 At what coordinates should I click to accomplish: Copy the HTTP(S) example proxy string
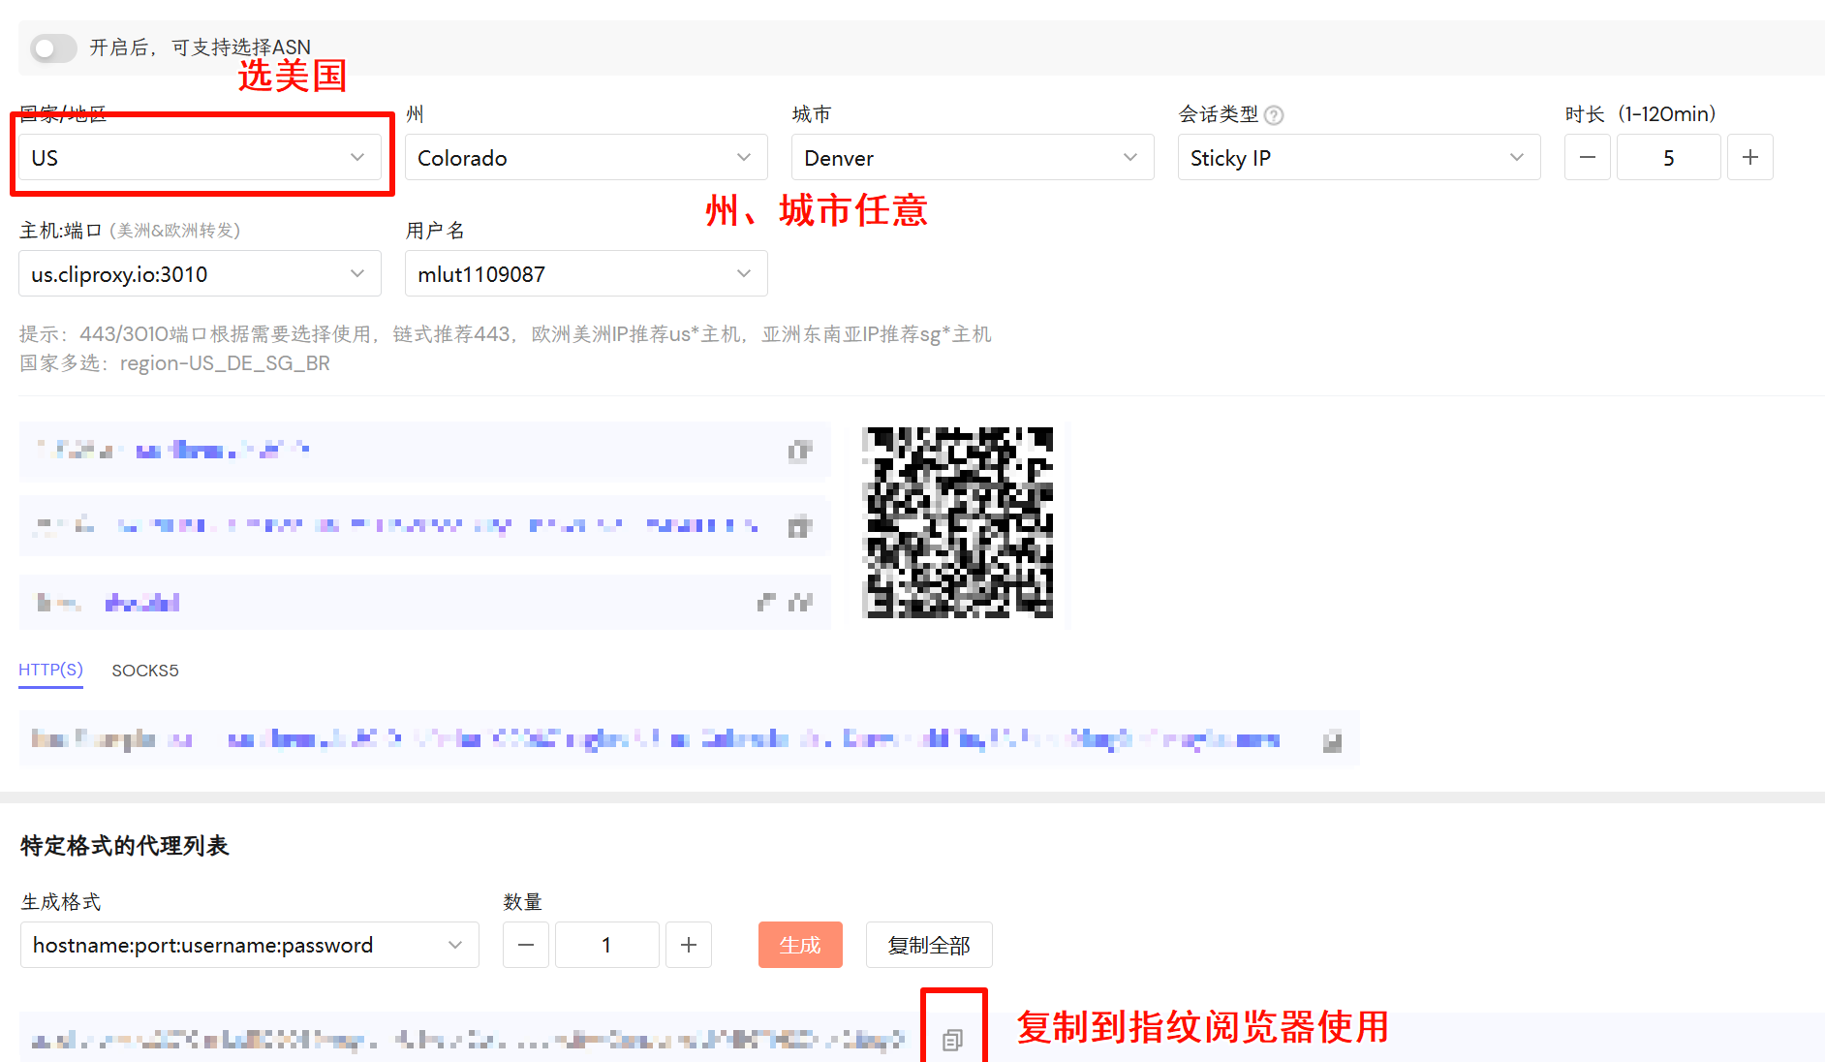[x=1332, y=738]
